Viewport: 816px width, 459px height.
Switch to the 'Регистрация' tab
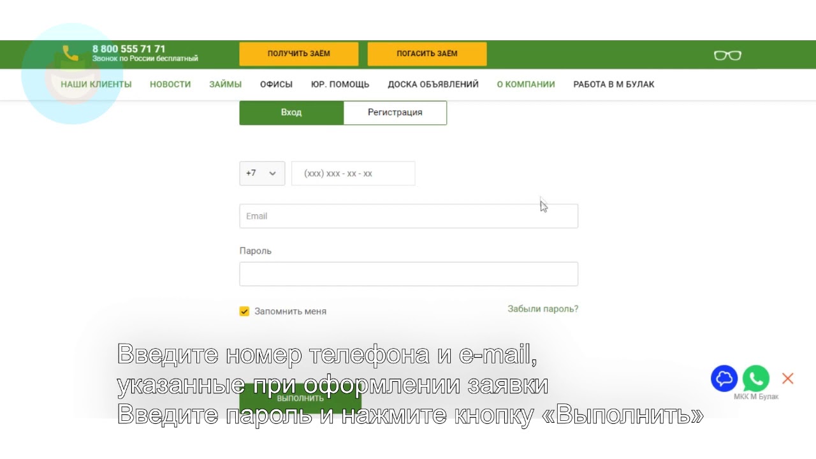point(395,112)
